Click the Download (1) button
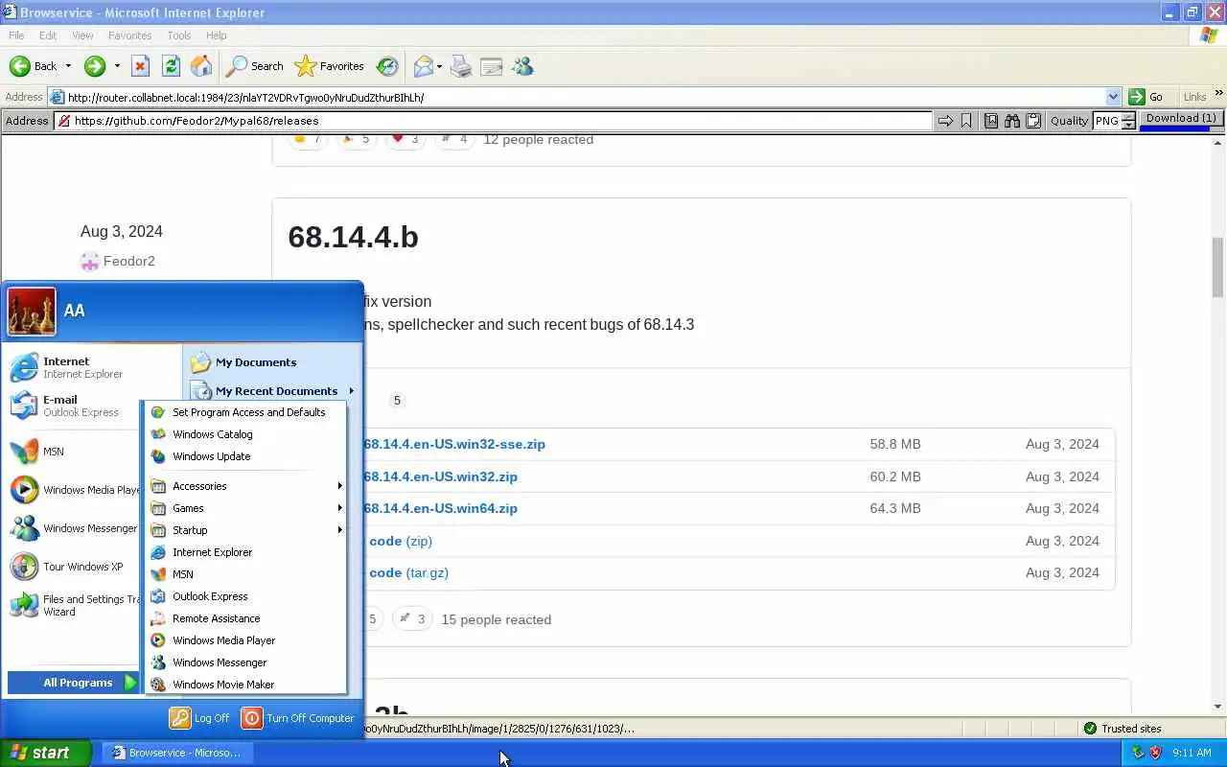Screen dimensions: 1227x767 [1180, 119]
